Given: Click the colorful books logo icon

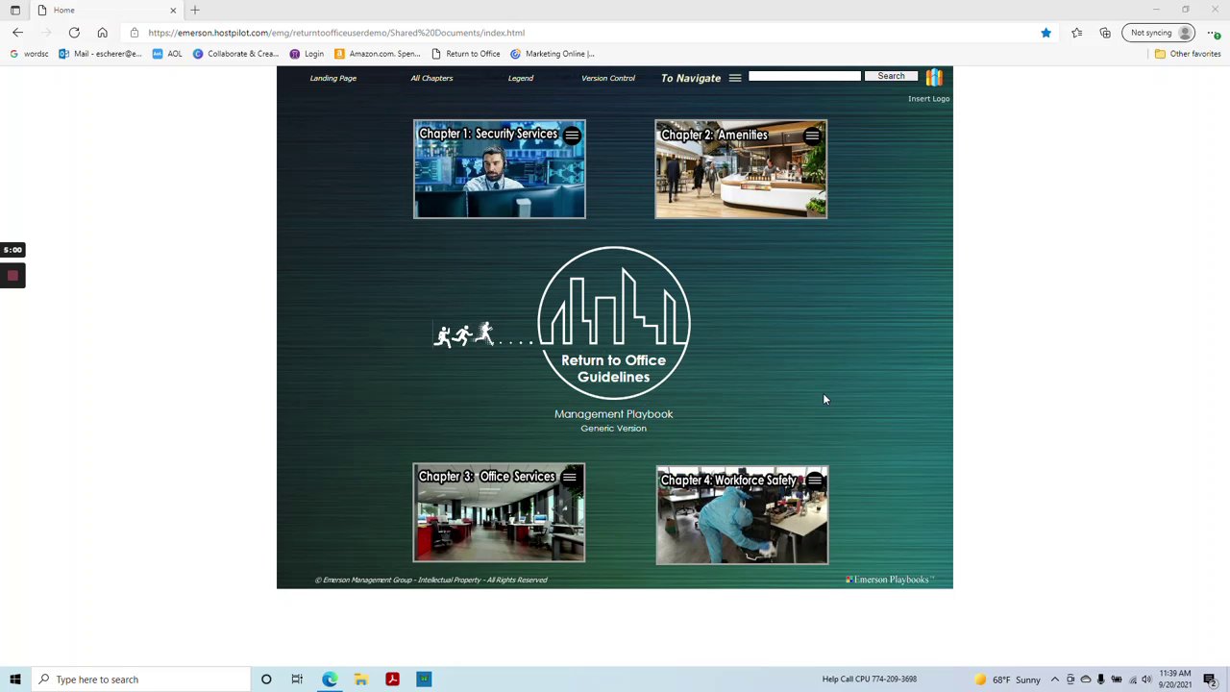Looking at the screenshot, I should (x=934, y=77).
